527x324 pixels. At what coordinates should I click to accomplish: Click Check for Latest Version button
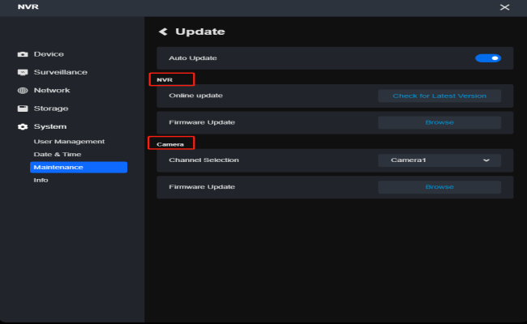[439, 96]
